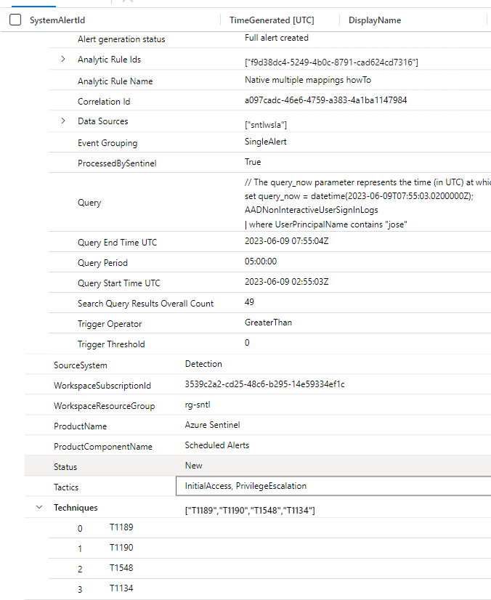Collapse the Techniques array
This screenshot has height=600, width=491.
[39, 508]
